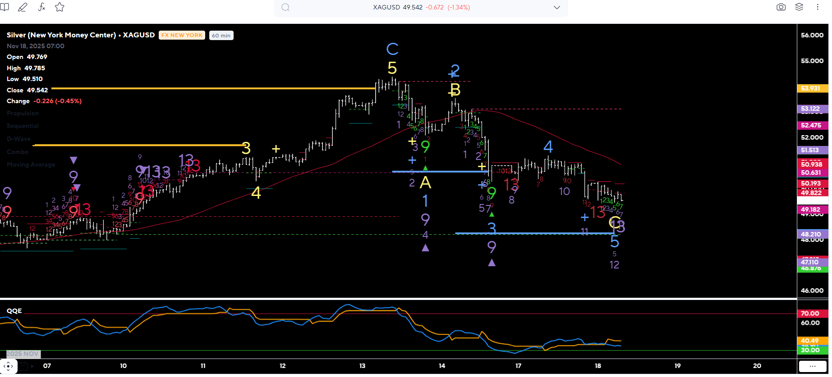This screenshot has height=377, width=832.
Task: Toggle the Sequential indicator label
Action: 23,126
